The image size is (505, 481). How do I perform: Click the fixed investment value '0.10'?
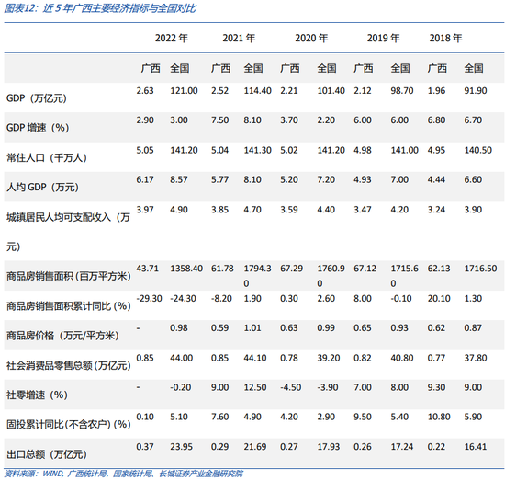point(145,417)
